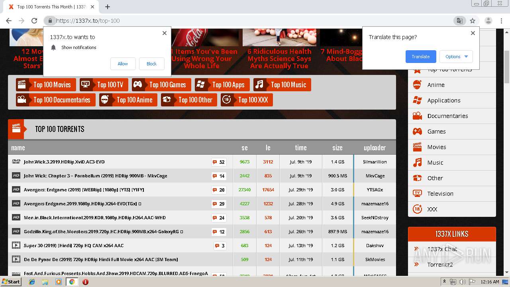
Task: Close the notification permission popup
Action: [164, 33]
